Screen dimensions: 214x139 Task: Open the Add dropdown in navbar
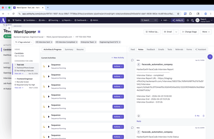pyautogui.click(x=164, y=20)
